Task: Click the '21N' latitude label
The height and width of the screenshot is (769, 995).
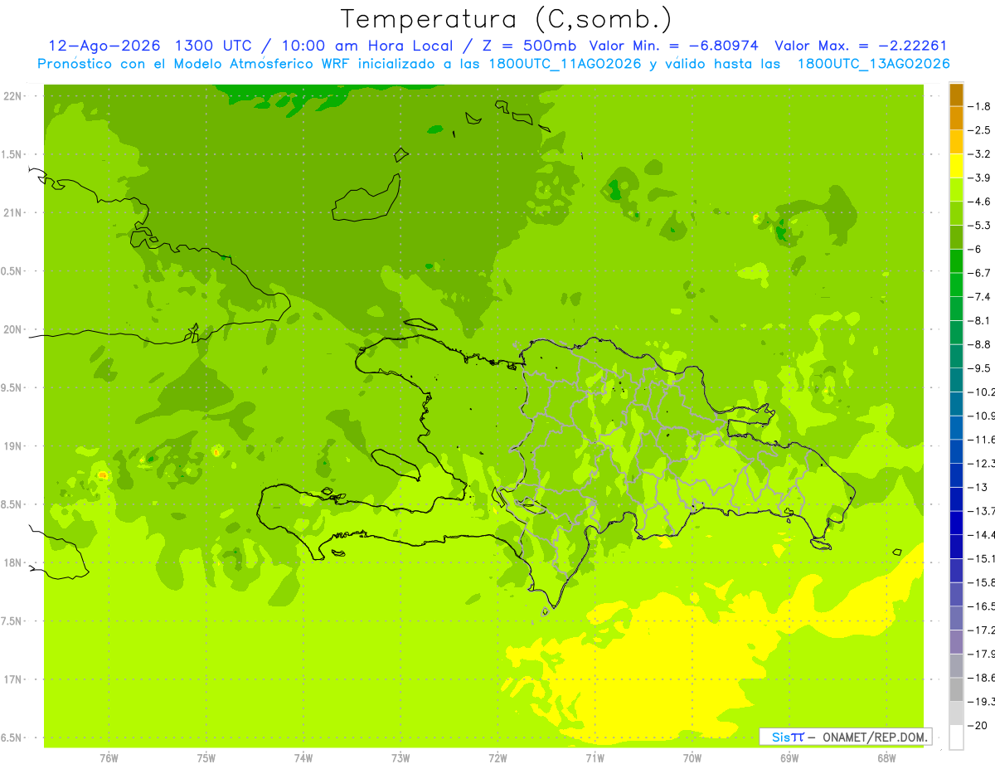Action: 12,212
